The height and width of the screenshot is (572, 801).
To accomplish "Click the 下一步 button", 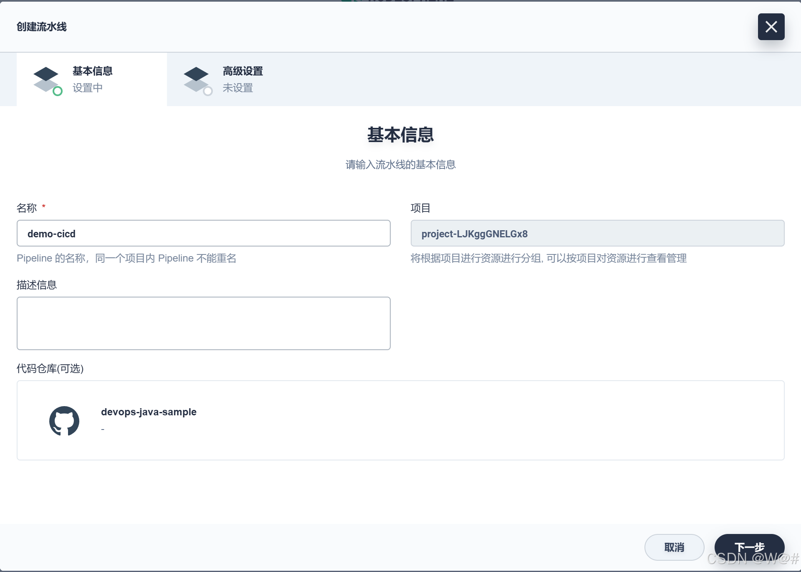I will (749, 547).
